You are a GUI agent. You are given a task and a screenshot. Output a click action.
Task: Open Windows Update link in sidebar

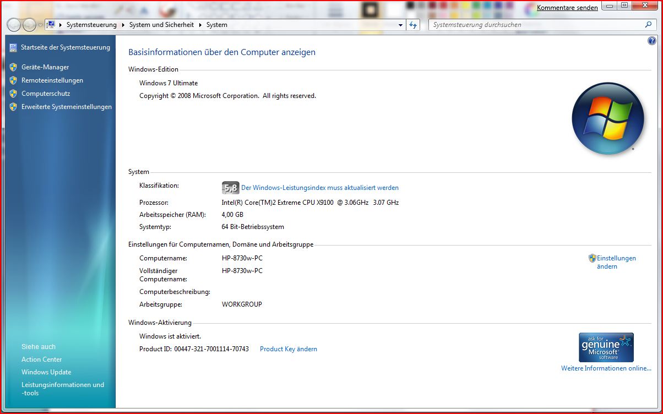pos(46,372)
